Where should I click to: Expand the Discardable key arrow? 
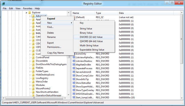[x=30, y=61]
